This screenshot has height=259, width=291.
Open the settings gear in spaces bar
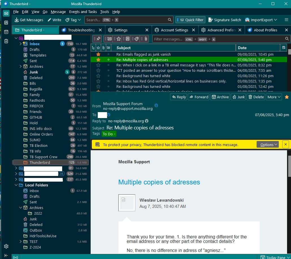(6, 246)
